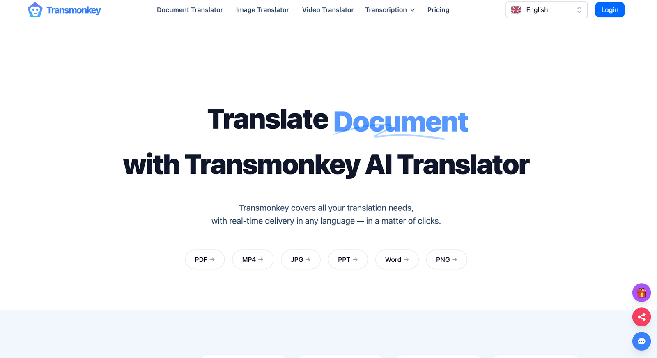Image resolution: width=657 pixels, height=358 pixels.
Task: Click the arrow in the MP4 chip
Action: point(261,259)
